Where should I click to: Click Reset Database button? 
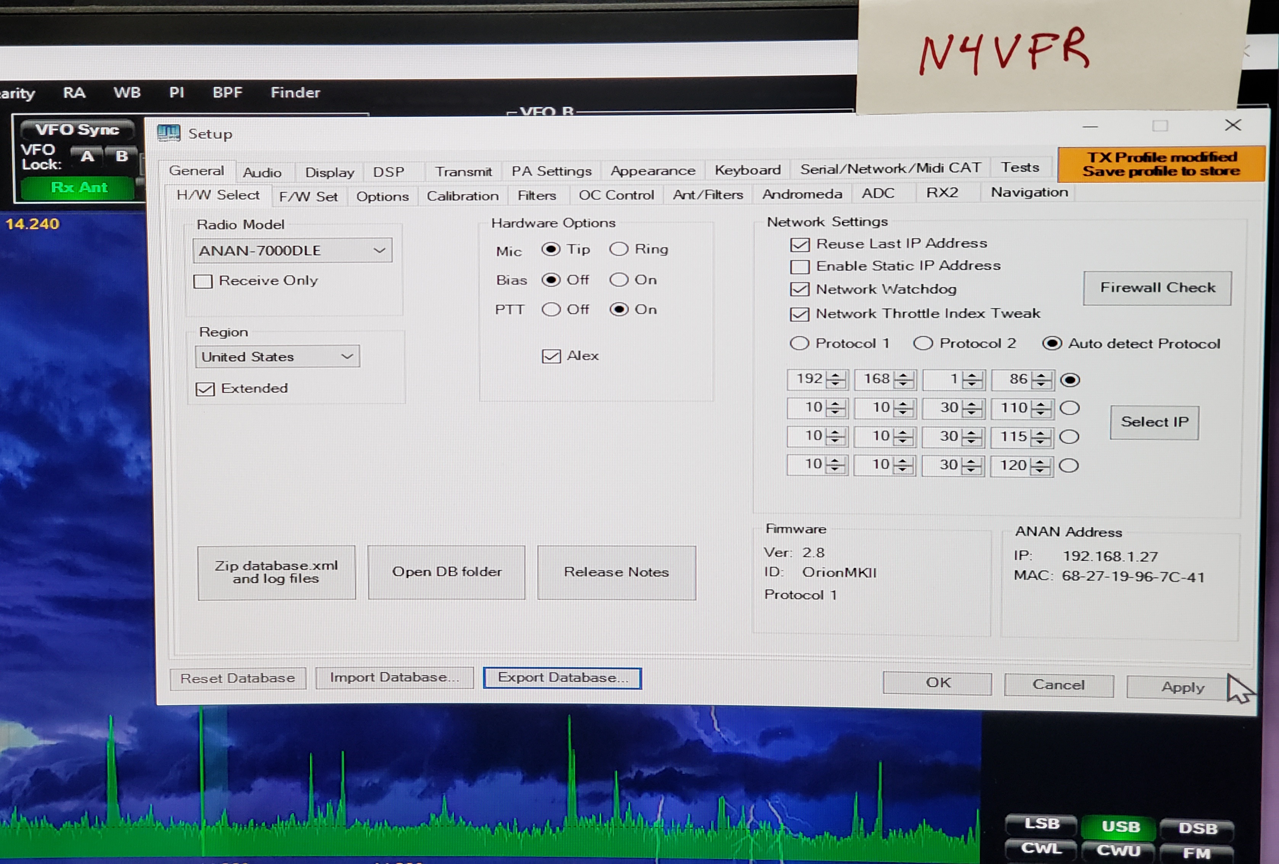click(238, 678)
